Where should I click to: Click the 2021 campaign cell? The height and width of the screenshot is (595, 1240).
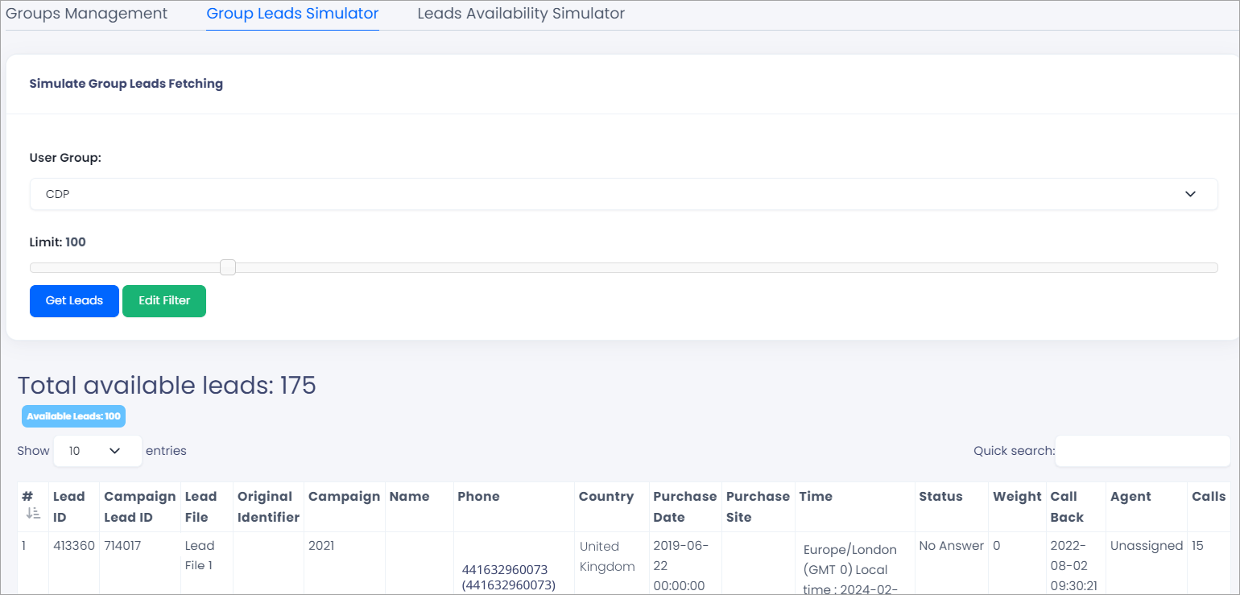click(x=323, y=546)
